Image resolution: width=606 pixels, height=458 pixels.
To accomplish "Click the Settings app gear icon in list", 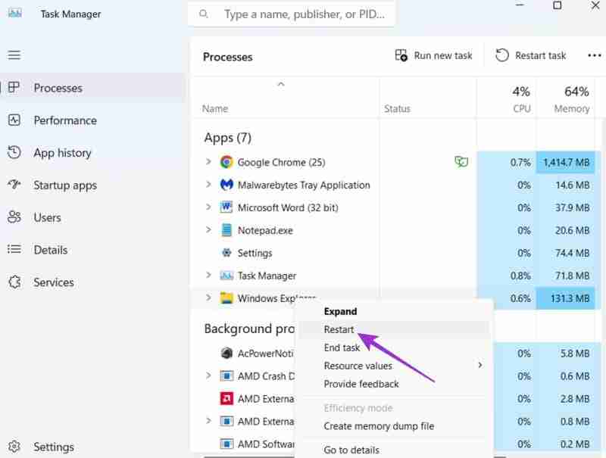I will tap(226, 253).
